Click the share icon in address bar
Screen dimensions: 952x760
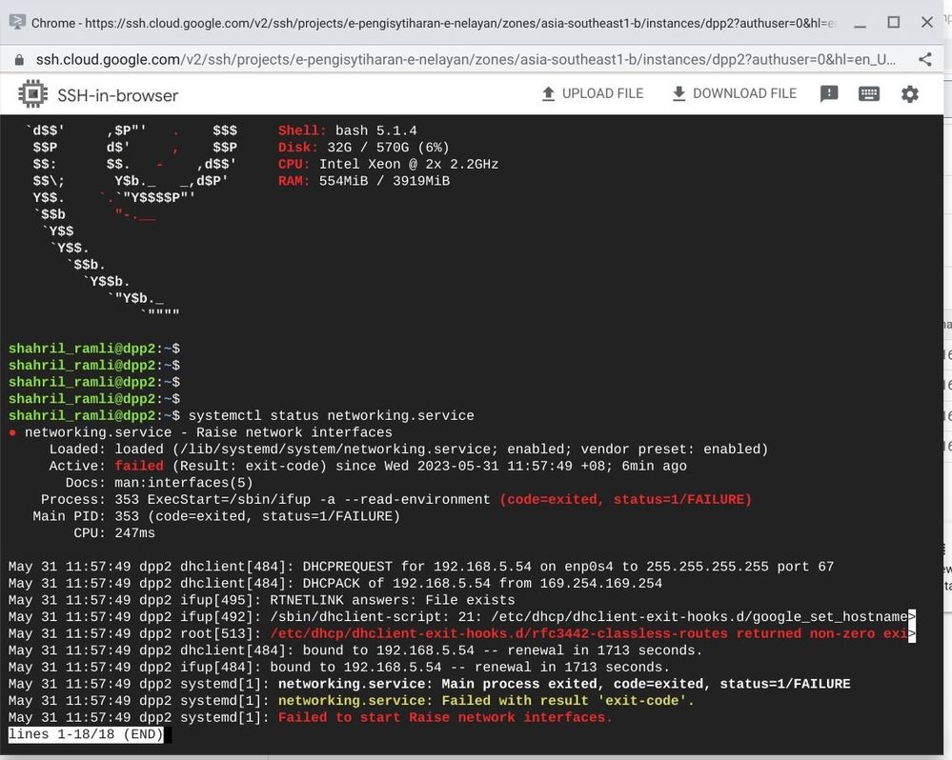pyautogui.click(x=924, y=59)
